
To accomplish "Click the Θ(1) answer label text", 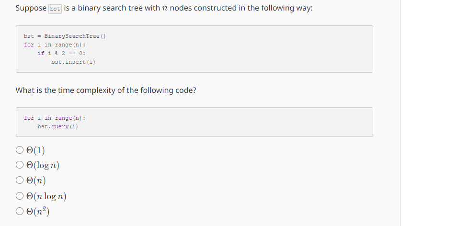I will click(x=35, y=150).
